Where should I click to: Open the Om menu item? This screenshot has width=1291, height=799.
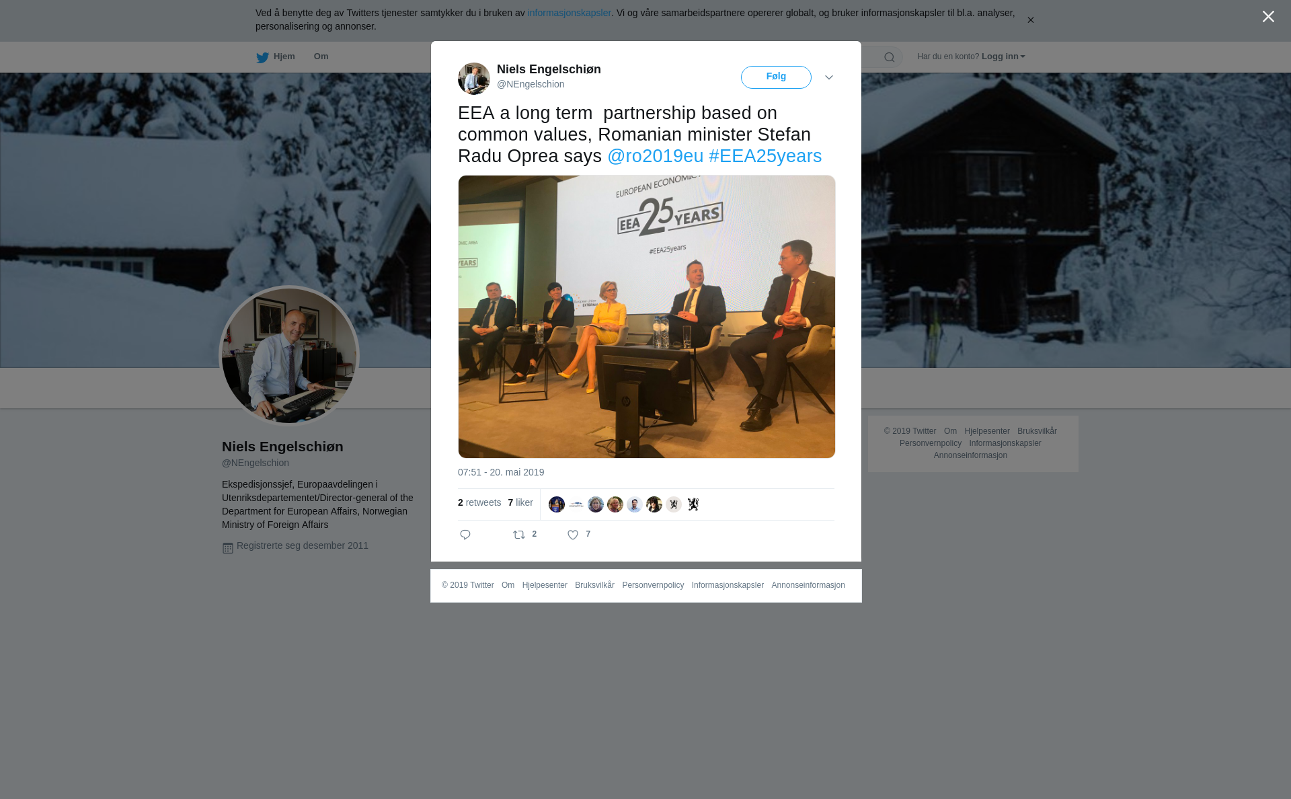pos(321,56)
